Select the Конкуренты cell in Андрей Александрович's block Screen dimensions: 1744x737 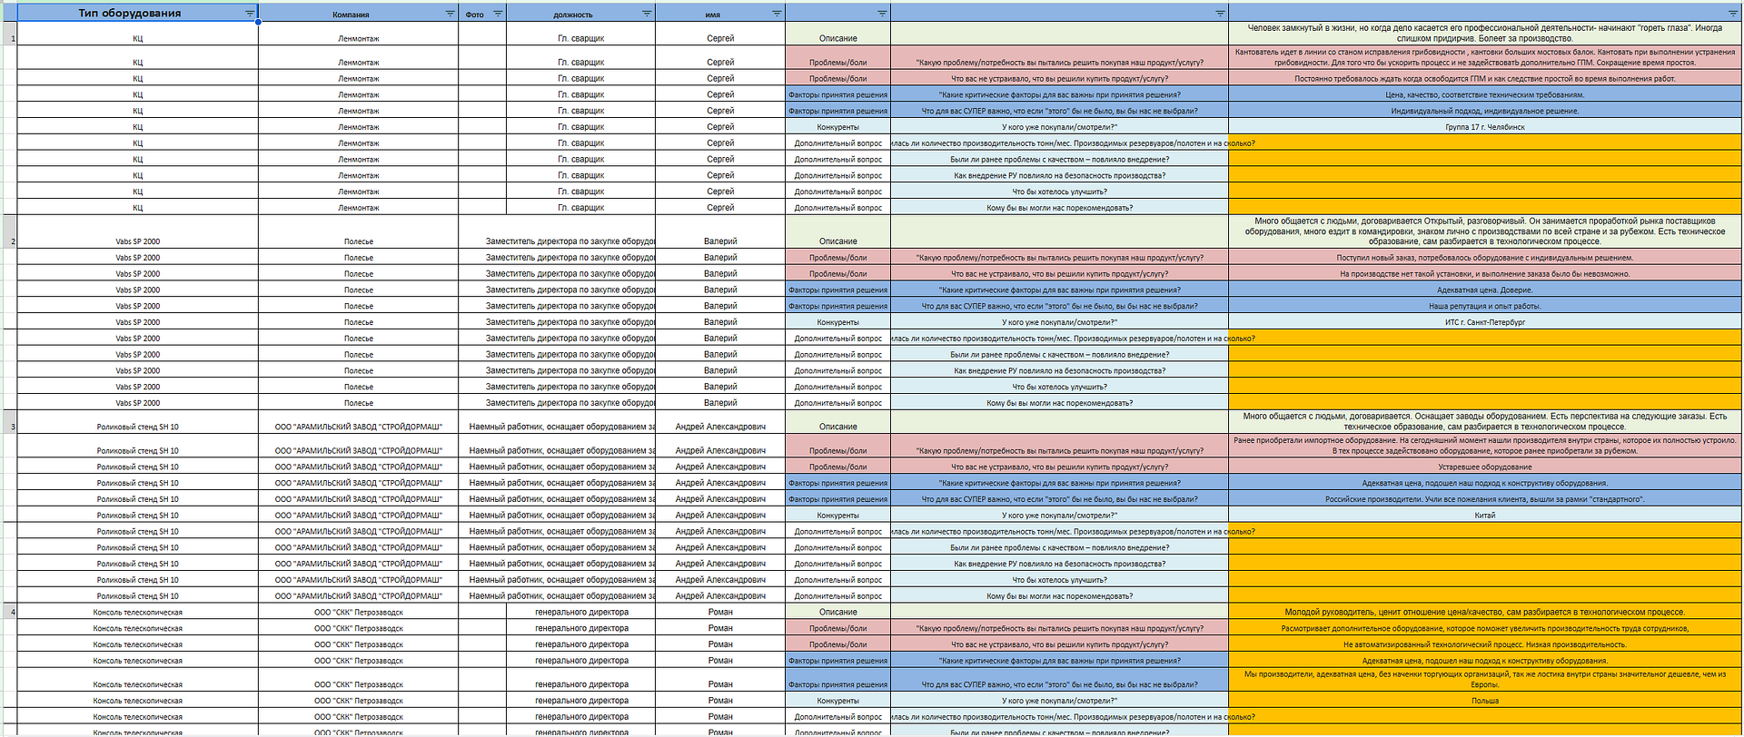tap(837, 516)
